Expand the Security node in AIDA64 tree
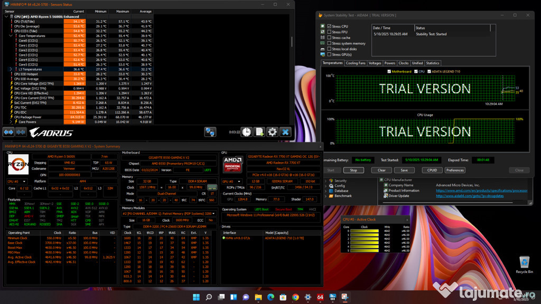 325,180
